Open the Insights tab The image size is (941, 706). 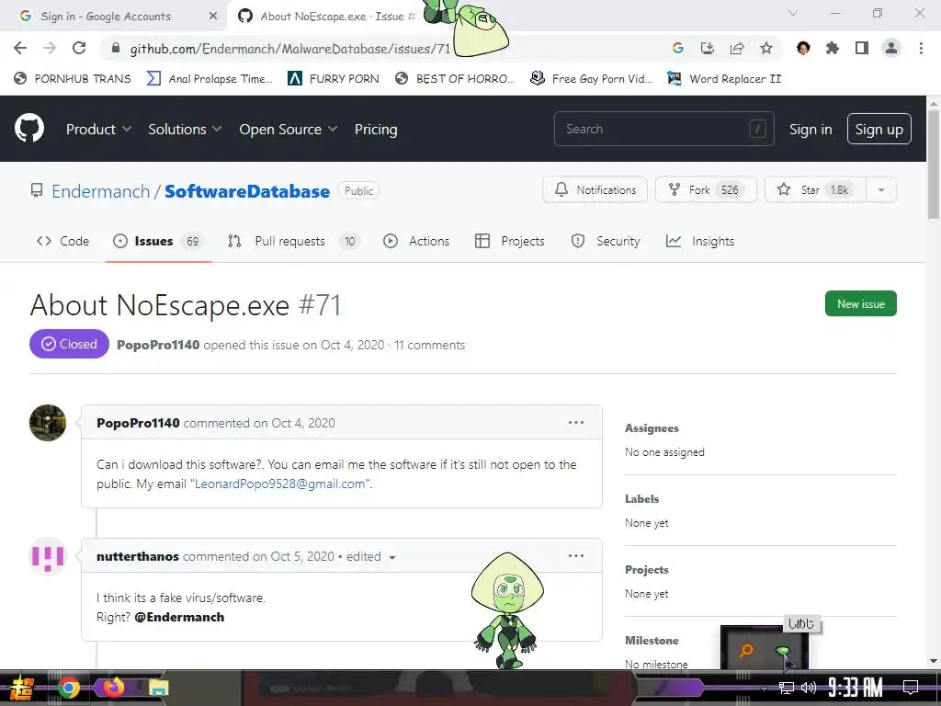699,241
